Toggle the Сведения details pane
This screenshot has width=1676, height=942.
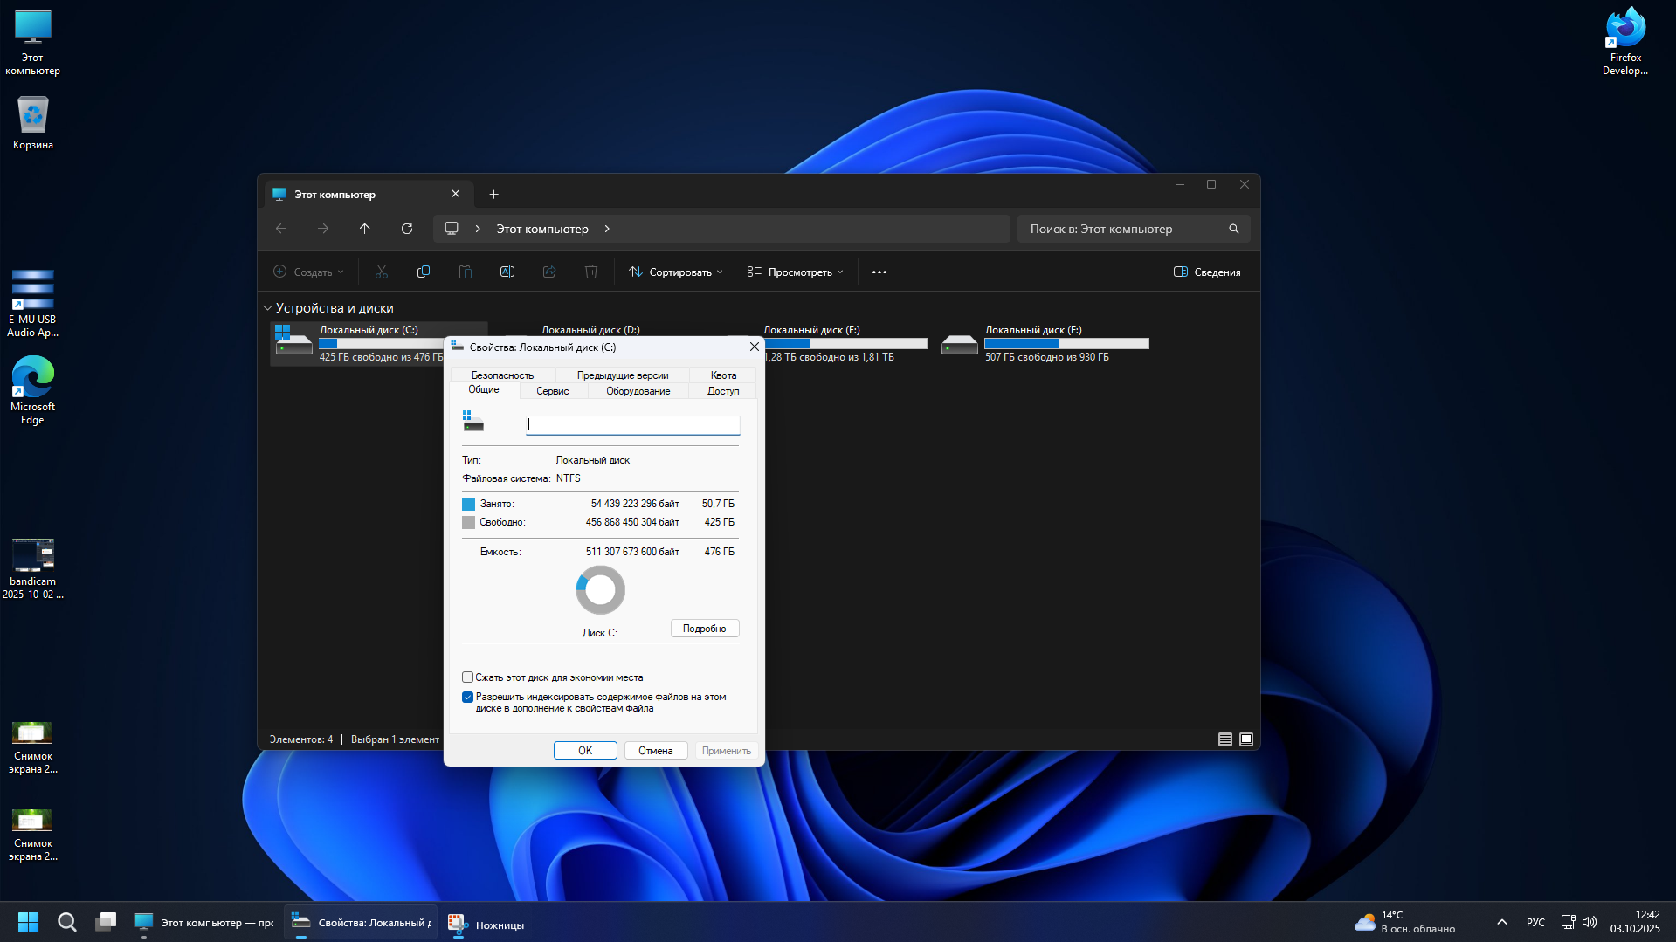point(1207,272)
